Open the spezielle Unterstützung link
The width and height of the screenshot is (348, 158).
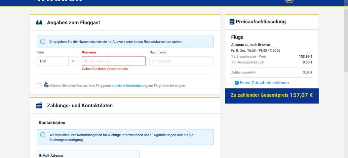coord(130,86)
